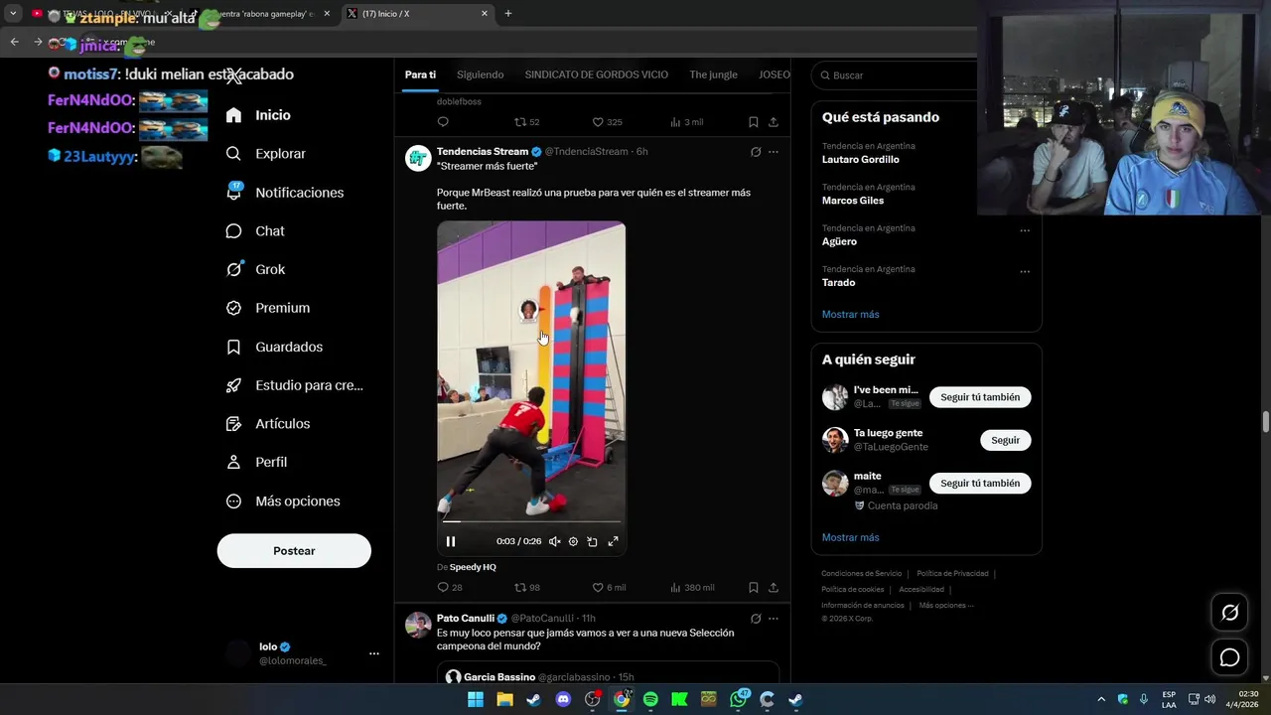Open the Explorar search page

[266, 154]
